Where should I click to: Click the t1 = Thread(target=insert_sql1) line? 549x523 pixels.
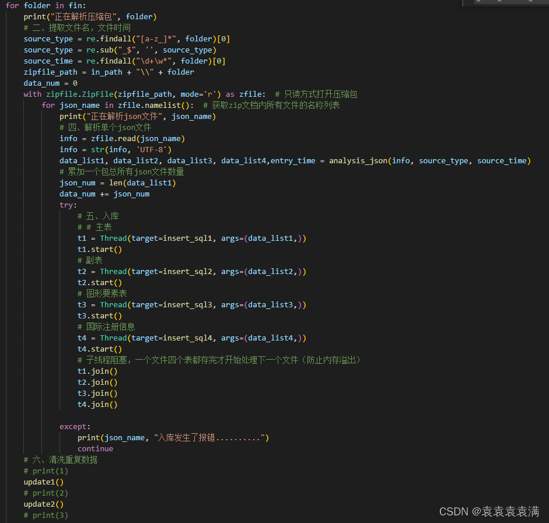(192, 238)
